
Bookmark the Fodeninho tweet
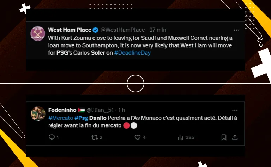(x=224, y=137)
